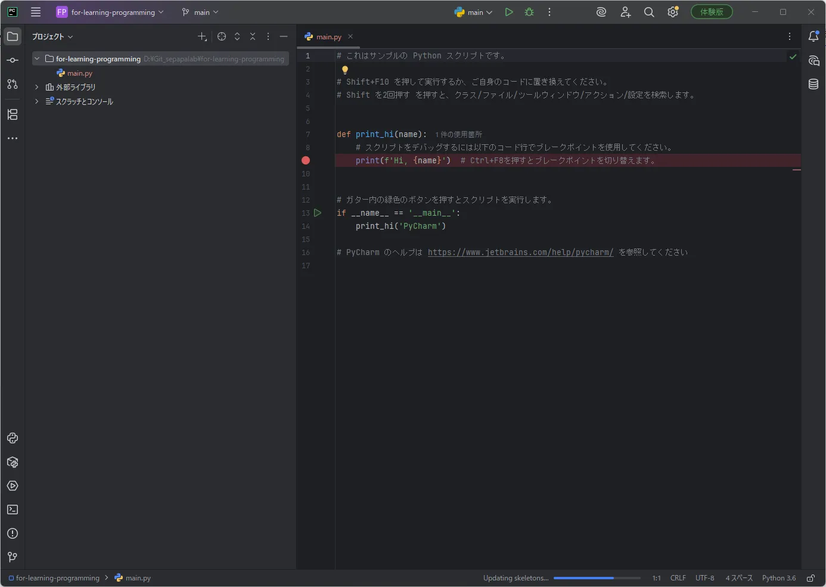
Task: Open the jetbrains.com help link
Action: [x=520, y=252]
